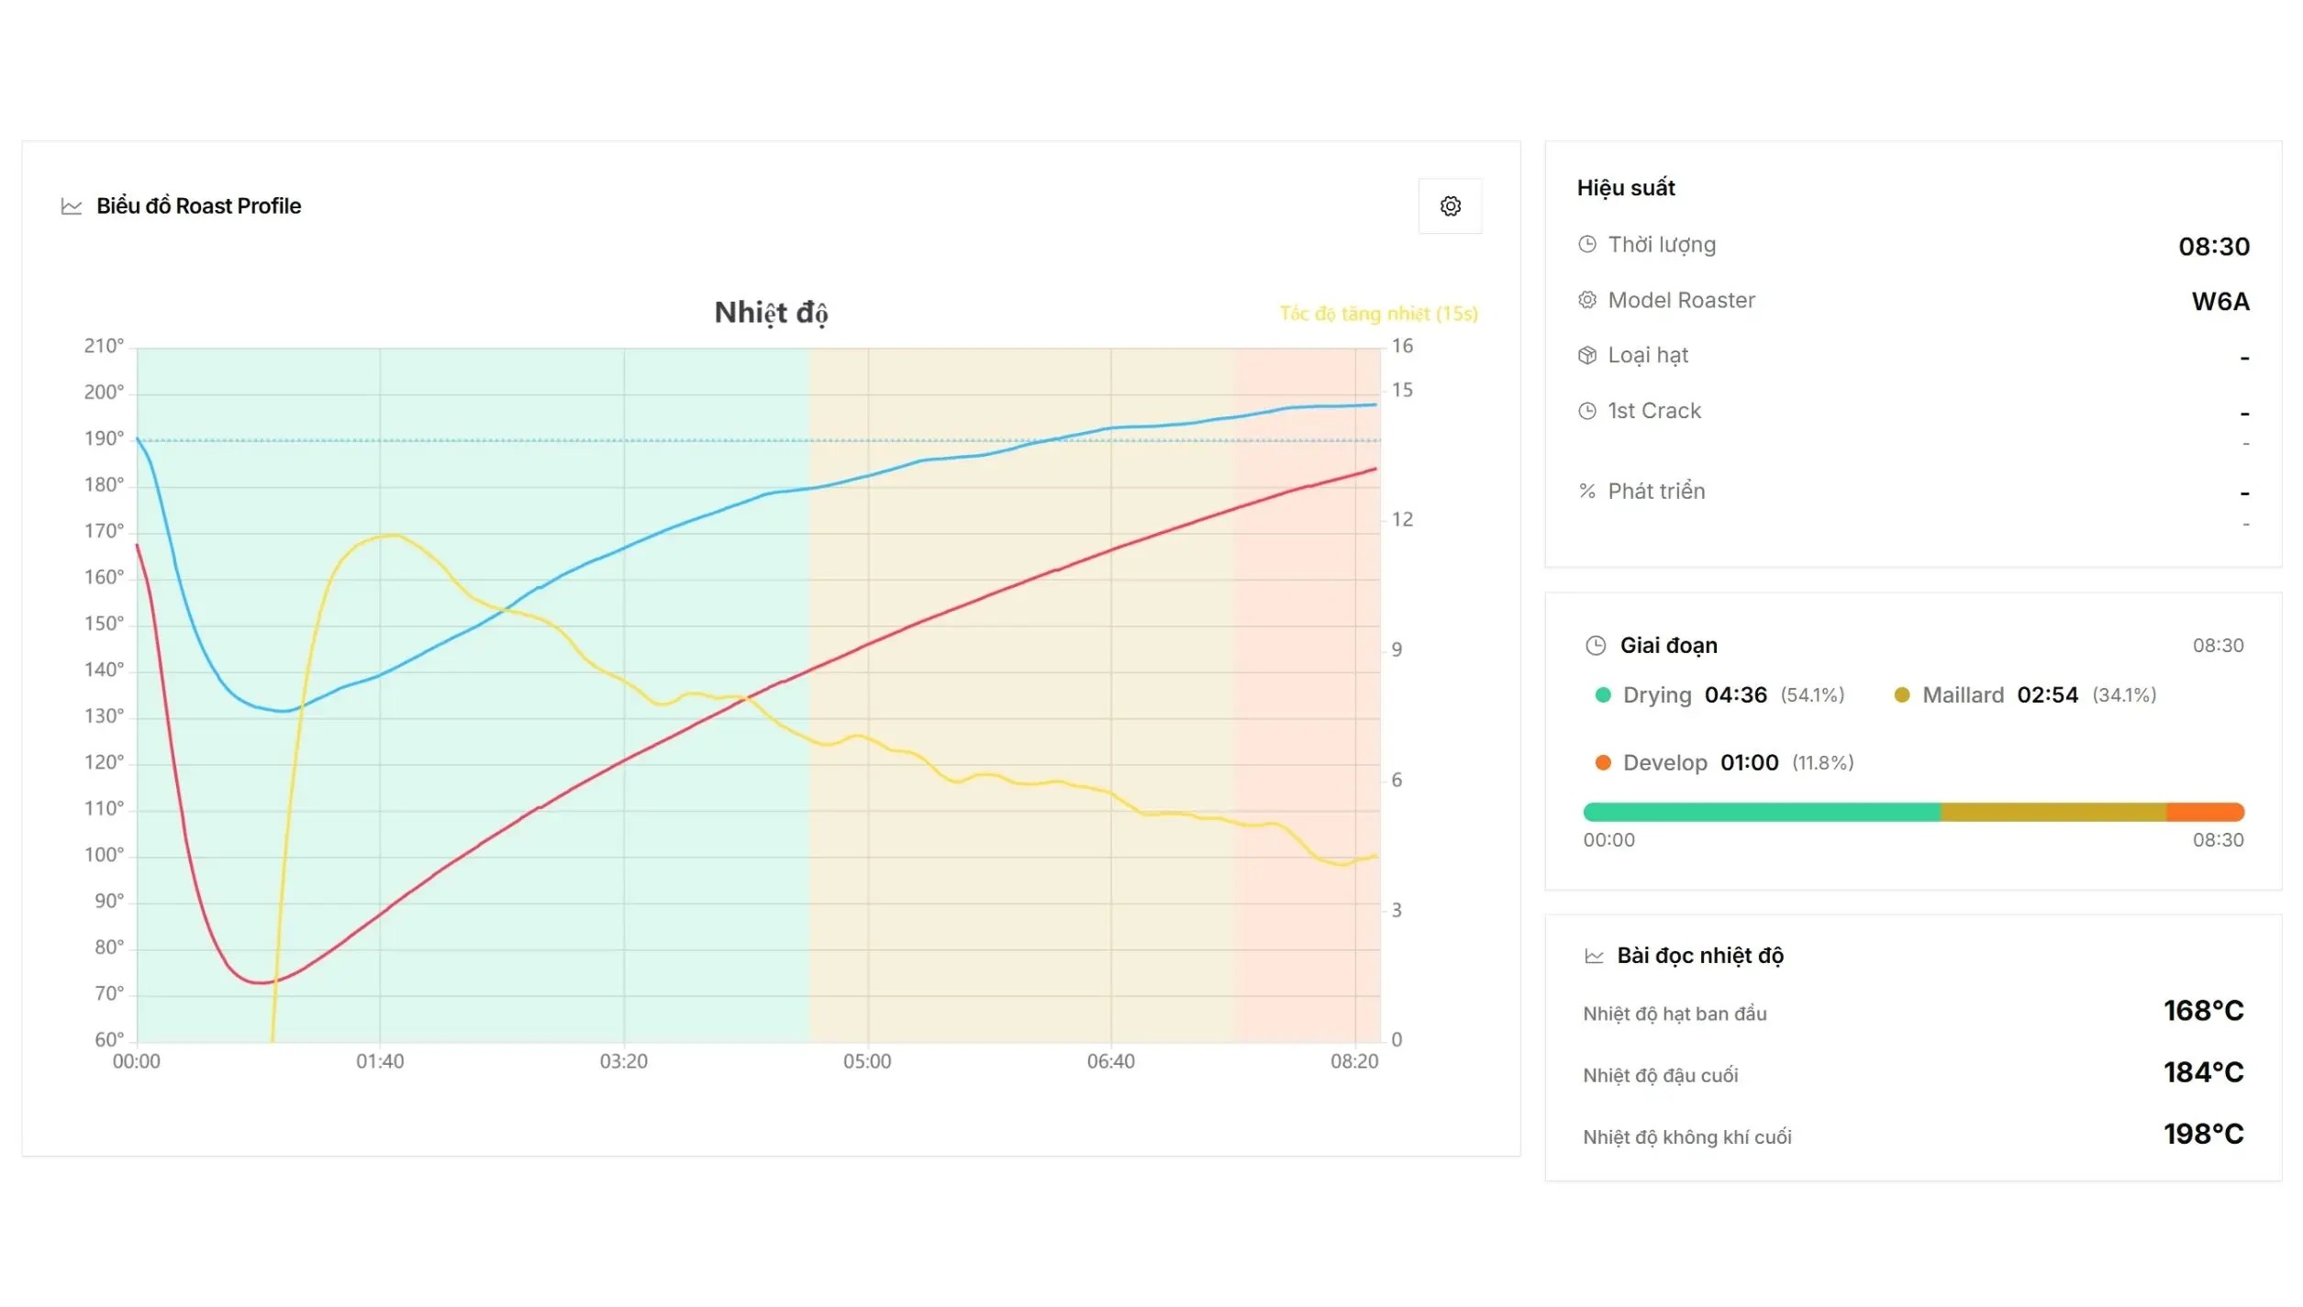
Task: Click the 184°C final bean temperature
Action: point(2204,1073)
